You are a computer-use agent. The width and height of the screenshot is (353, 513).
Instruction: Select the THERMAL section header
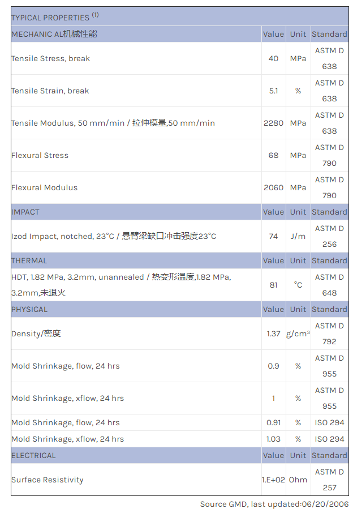tap(29, 260)
